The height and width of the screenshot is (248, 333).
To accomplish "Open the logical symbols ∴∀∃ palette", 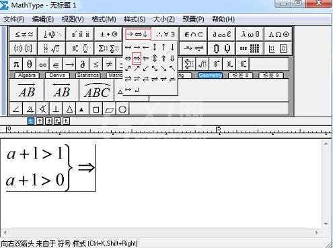I will coord(165,34).
